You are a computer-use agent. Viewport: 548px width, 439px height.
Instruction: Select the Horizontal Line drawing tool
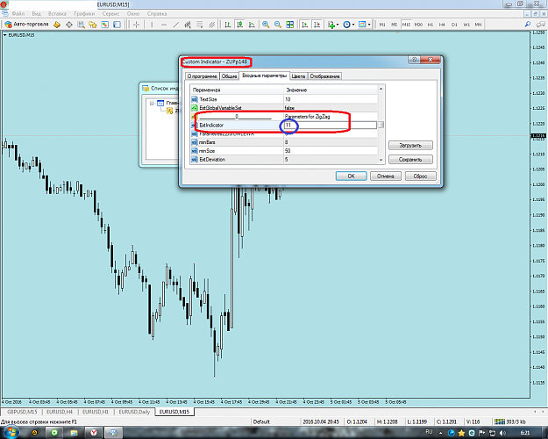(x=164, y=25)
